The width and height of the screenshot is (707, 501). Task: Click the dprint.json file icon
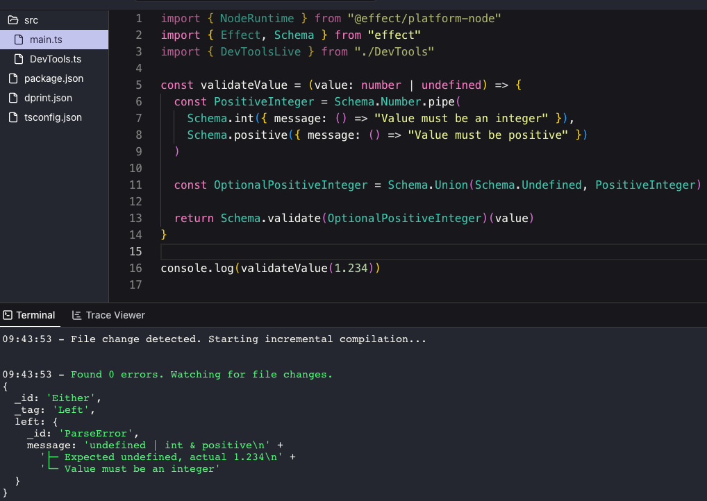click(13, 98)
